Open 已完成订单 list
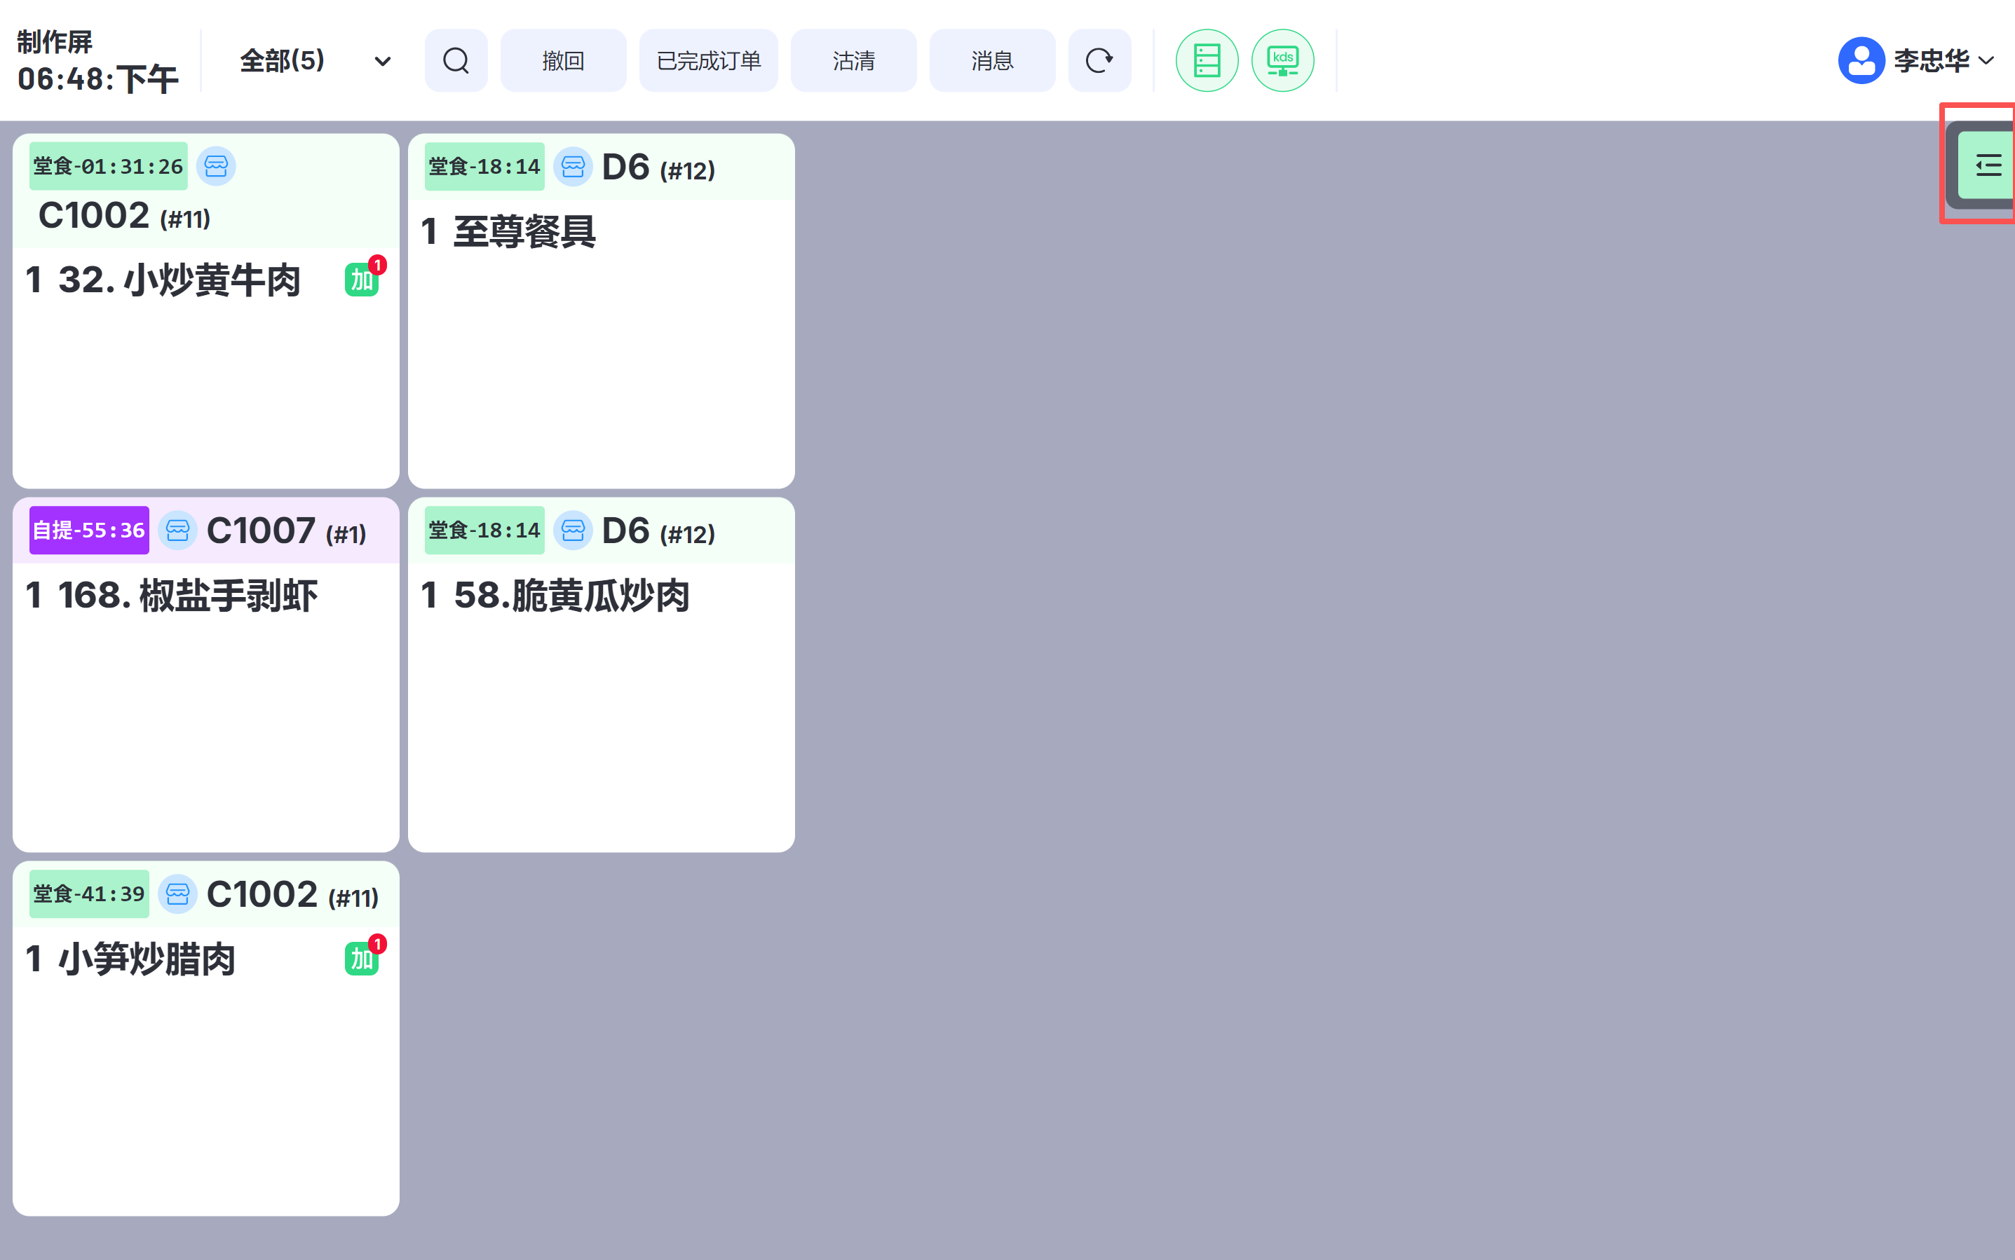This screenshot has width=2015, height=1260. (708, 61)
